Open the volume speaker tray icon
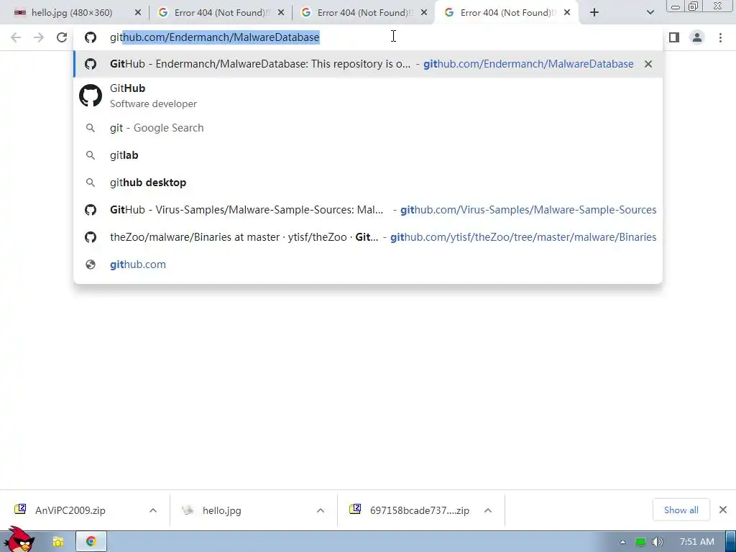 pyautogui.click(x=658, y=542)
